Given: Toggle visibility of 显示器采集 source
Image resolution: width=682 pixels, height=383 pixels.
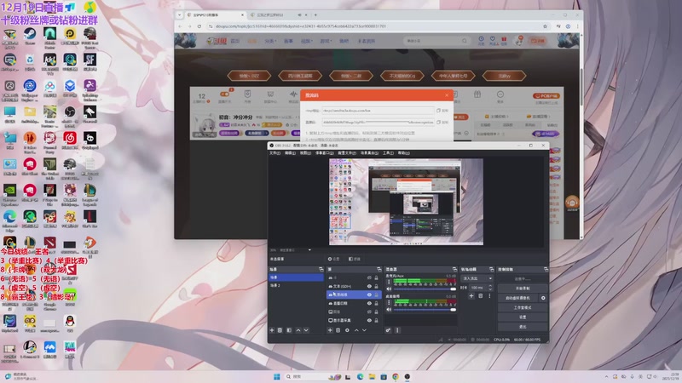Looking at the screenshot, I should (x=369, y=321).
